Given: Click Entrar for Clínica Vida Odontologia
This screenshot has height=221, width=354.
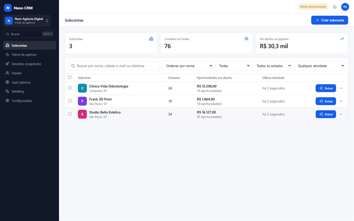Looking at the screenshot, I should 326,88.
